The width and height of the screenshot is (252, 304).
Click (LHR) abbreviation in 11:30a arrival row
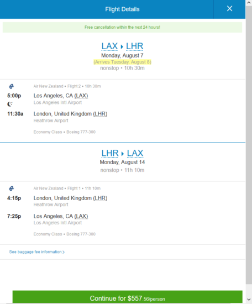click(x=100, y=114)
